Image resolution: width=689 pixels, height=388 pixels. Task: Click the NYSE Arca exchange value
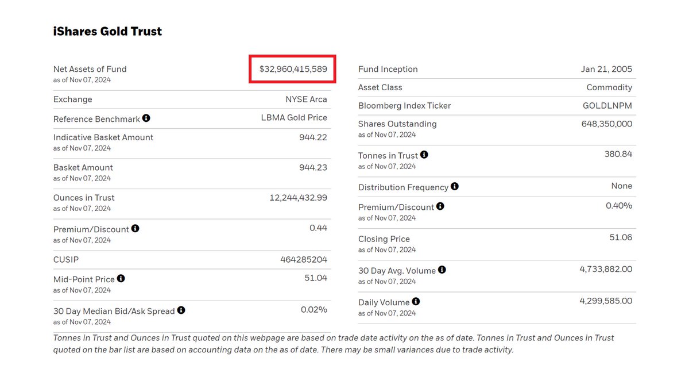tap(306, 99)
